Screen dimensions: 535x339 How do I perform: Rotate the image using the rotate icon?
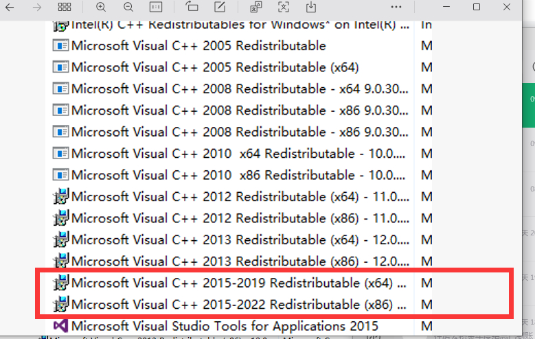tap(192, 7)
